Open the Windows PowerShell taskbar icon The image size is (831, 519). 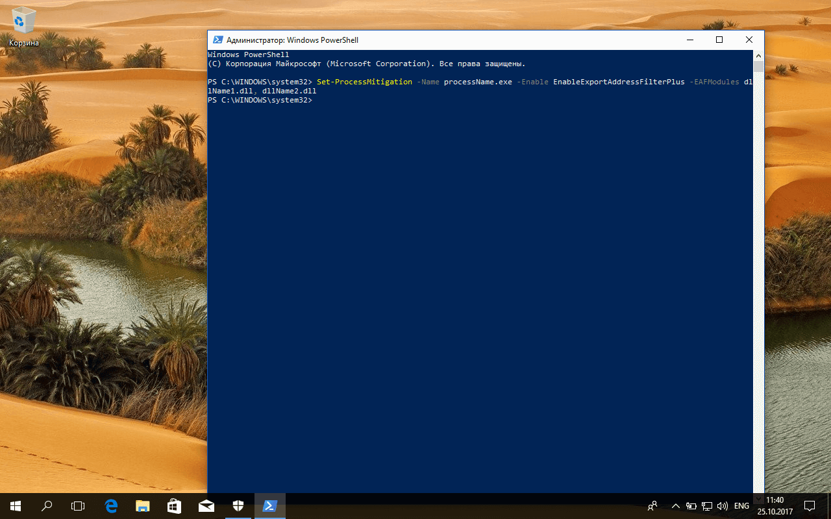(269, 505)
